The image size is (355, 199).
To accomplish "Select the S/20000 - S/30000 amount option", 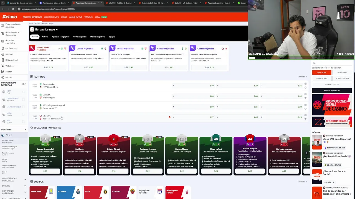I will 332,85.
